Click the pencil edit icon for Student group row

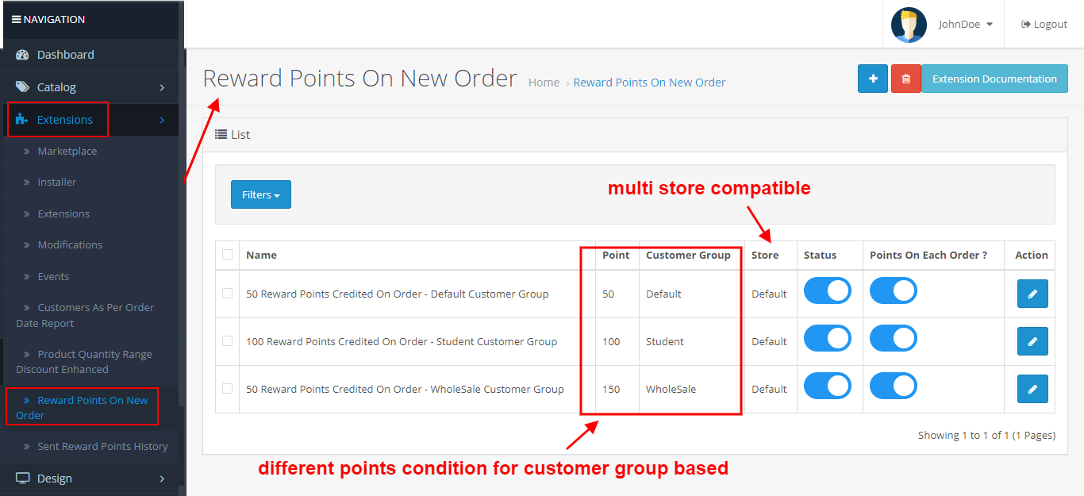tap(1032, 341)
